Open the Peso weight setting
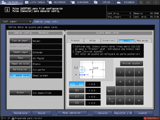The image size is (160, 120). [20, 58]
